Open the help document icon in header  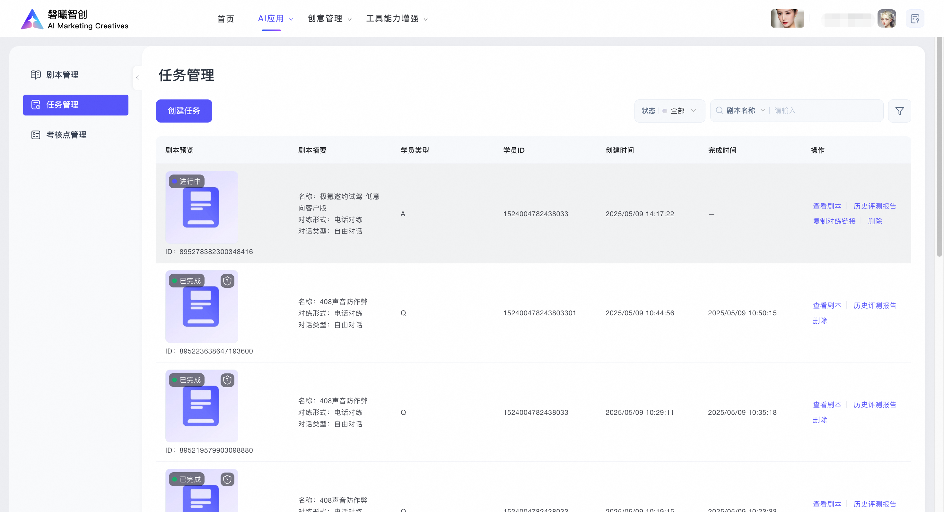915,18
